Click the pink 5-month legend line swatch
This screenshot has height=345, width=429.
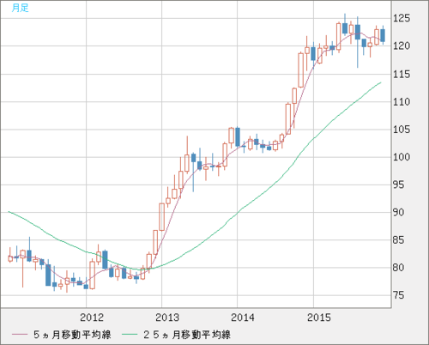point(20,335)
